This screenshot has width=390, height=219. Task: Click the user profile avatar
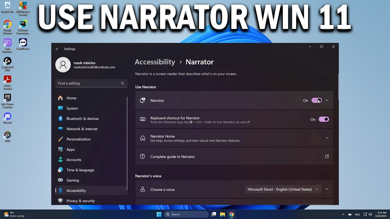pos(63,65)
